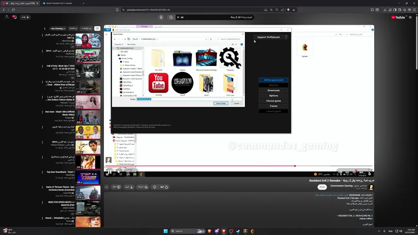418x235 pixels.
Task: Select the من نتائج البحث chip
Action: (x=86, y=28)
